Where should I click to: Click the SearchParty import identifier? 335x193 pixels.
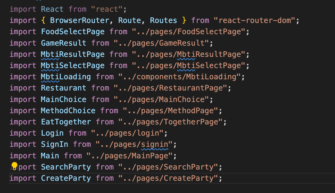(66, 167)
